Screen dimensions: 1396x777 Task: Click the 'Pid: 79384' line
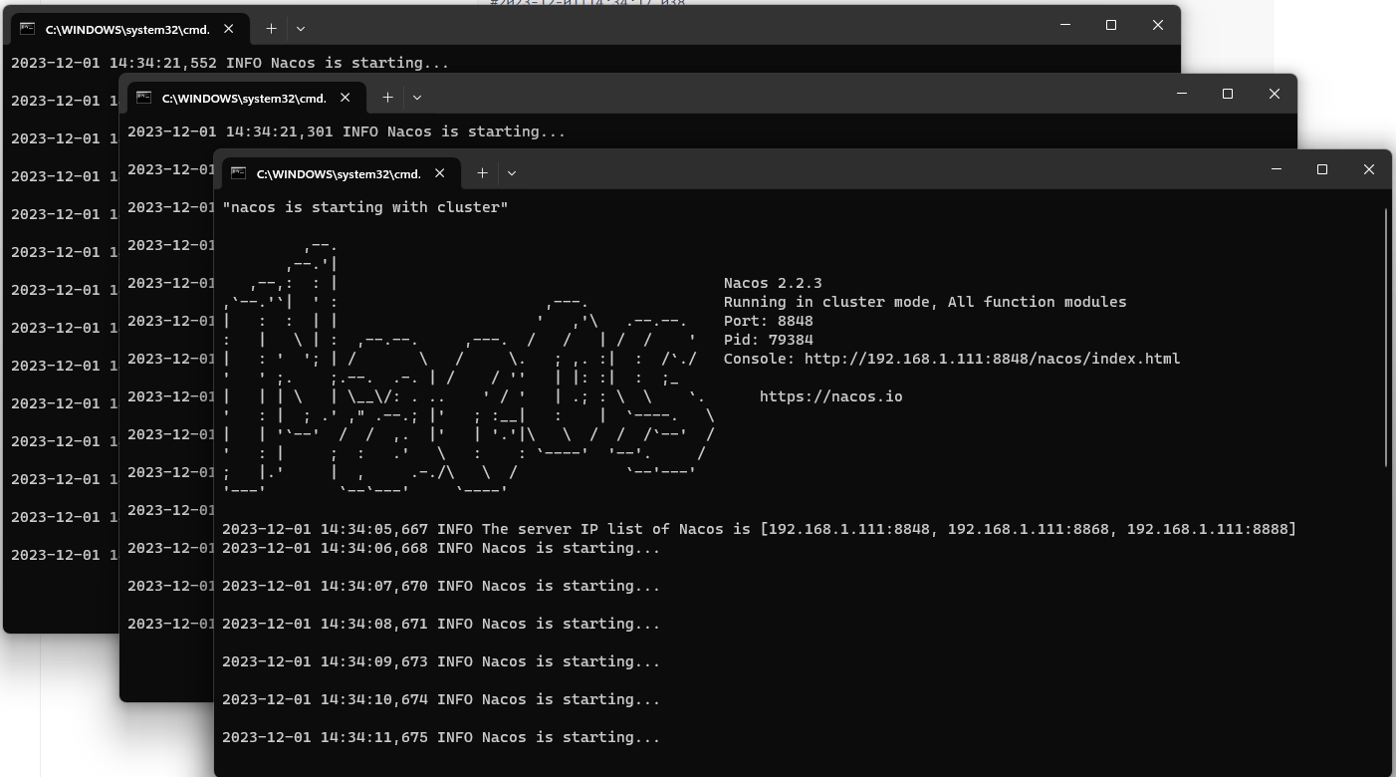tap(769, 340)
